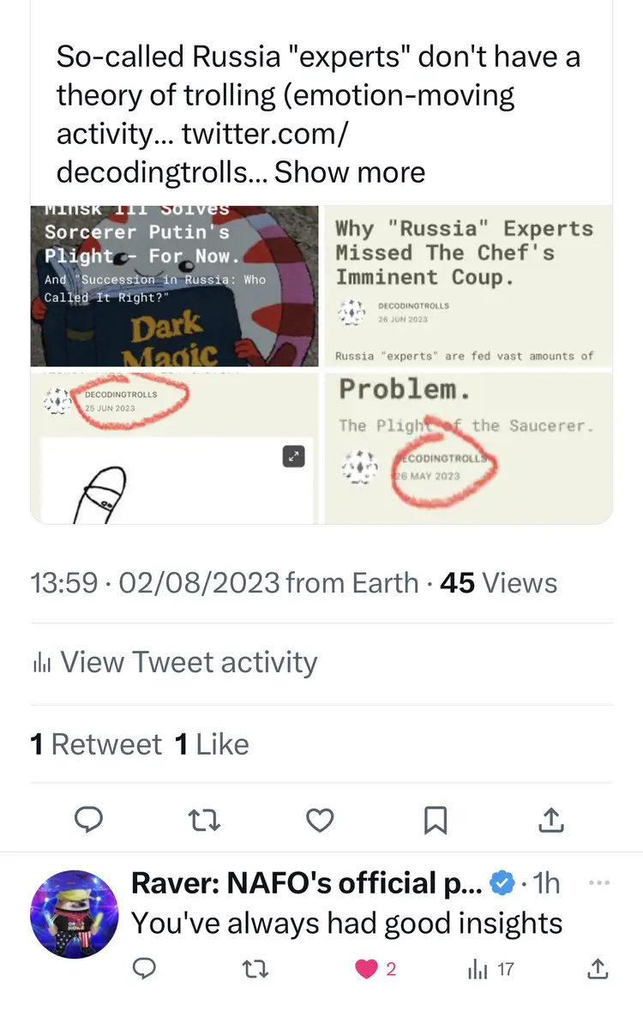The image size is (643, 1029).
Task: Expand quoted tweet with Show more
Action: point(350,172)
